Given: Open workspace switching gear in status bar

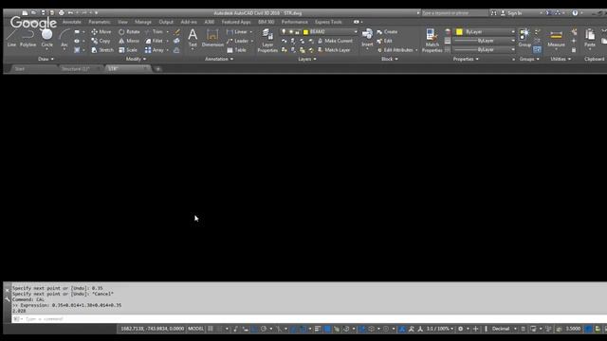Looking at the screenshot, I should (460, 329).
